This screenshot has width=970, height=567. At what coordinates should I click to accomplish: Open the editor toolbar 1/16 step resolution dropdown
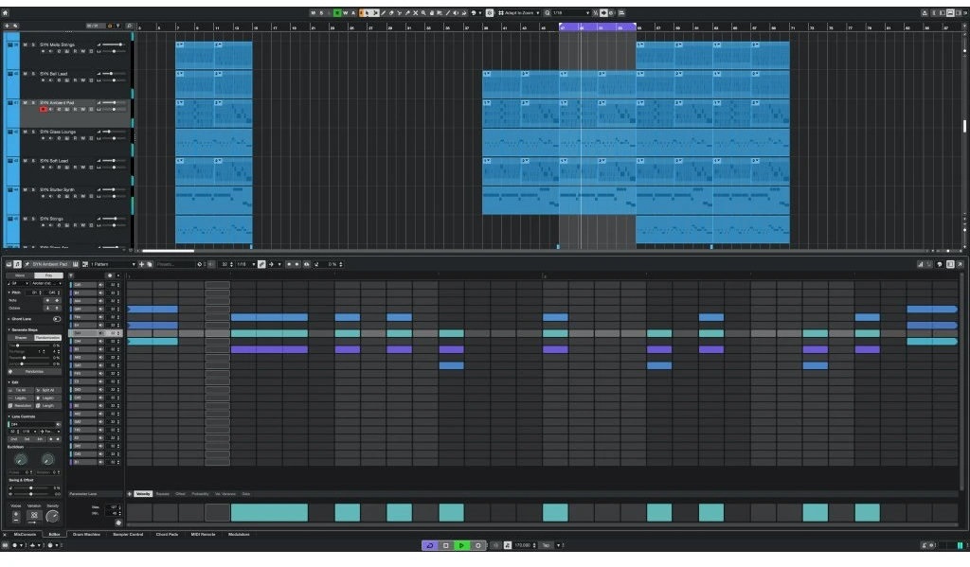(x=247, y=264)
